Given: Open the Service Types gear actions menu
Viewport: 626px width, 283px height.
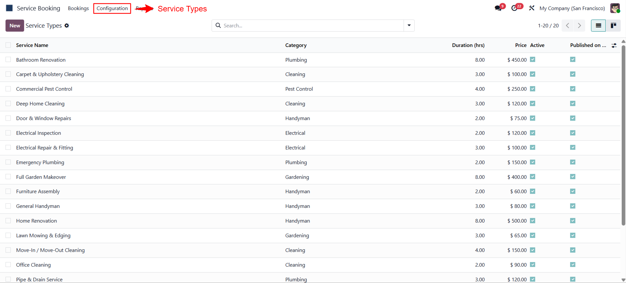Looking at the screenshot, I should [x=67, y=25].
